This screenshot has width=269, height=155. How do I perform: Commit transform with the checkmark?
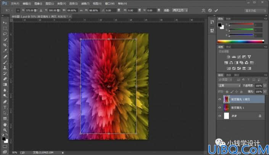tap(216, 10)
